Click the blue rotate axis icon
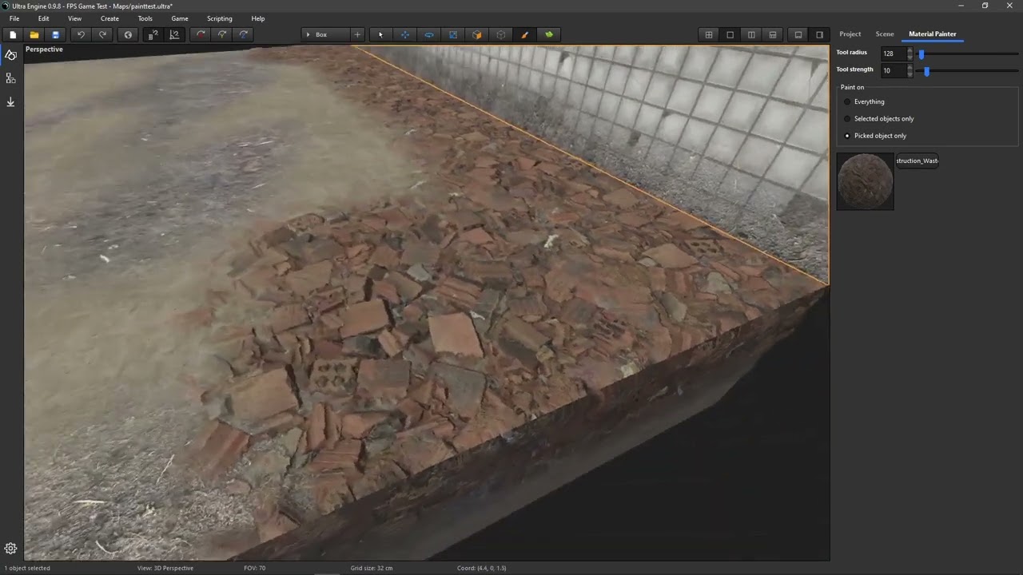This screenshot has width=1023, height=575. tap(244, 34)
